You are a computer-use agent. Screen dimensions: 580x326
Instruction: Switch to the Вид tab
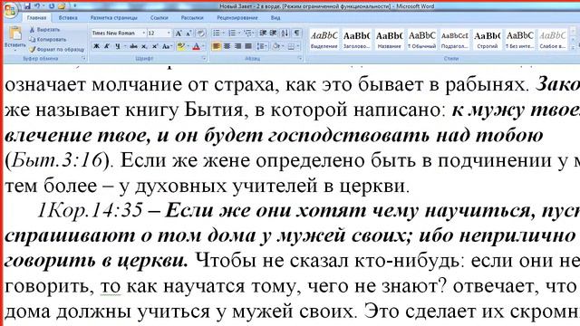[275, 18]
